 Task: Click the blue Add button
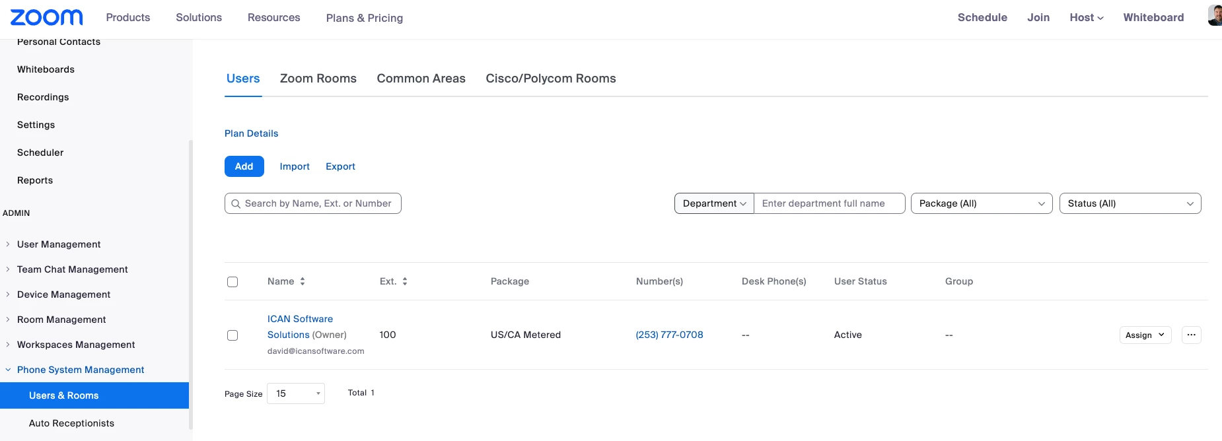(x=244, y=166)
